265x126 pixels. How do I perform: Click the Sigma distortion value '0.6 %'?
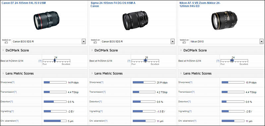[160, 102]
